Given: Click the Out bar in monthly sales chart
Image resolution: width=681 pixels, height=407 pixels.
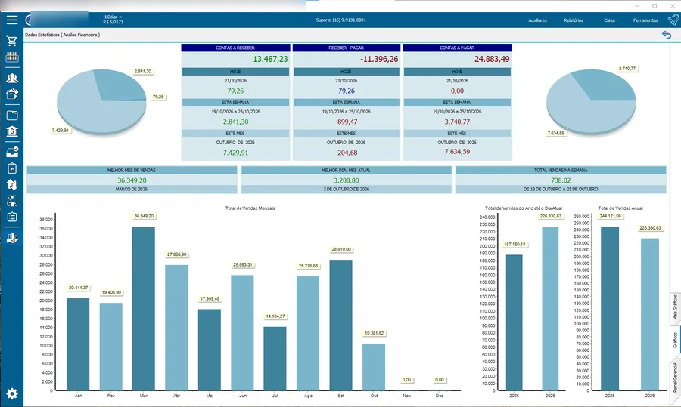Looking at the screenshot, I should pos(374,367).
